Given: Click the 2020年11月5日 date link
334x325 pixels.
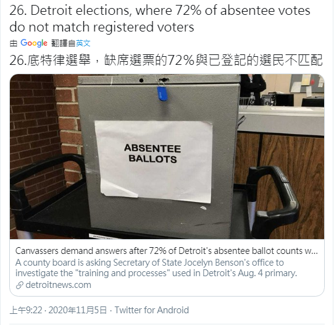Looking at the screenshot, I should (x=78, y=310).
